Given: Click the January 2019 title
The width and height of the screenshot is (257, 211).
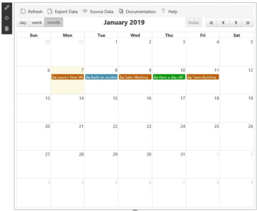Looking at the screenshot, I should (124, 22).
